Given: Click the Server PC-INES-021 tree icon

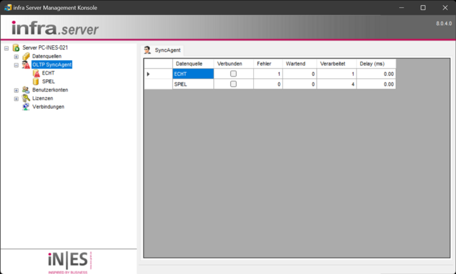Looking at the screenshot, I should [16, 48].
